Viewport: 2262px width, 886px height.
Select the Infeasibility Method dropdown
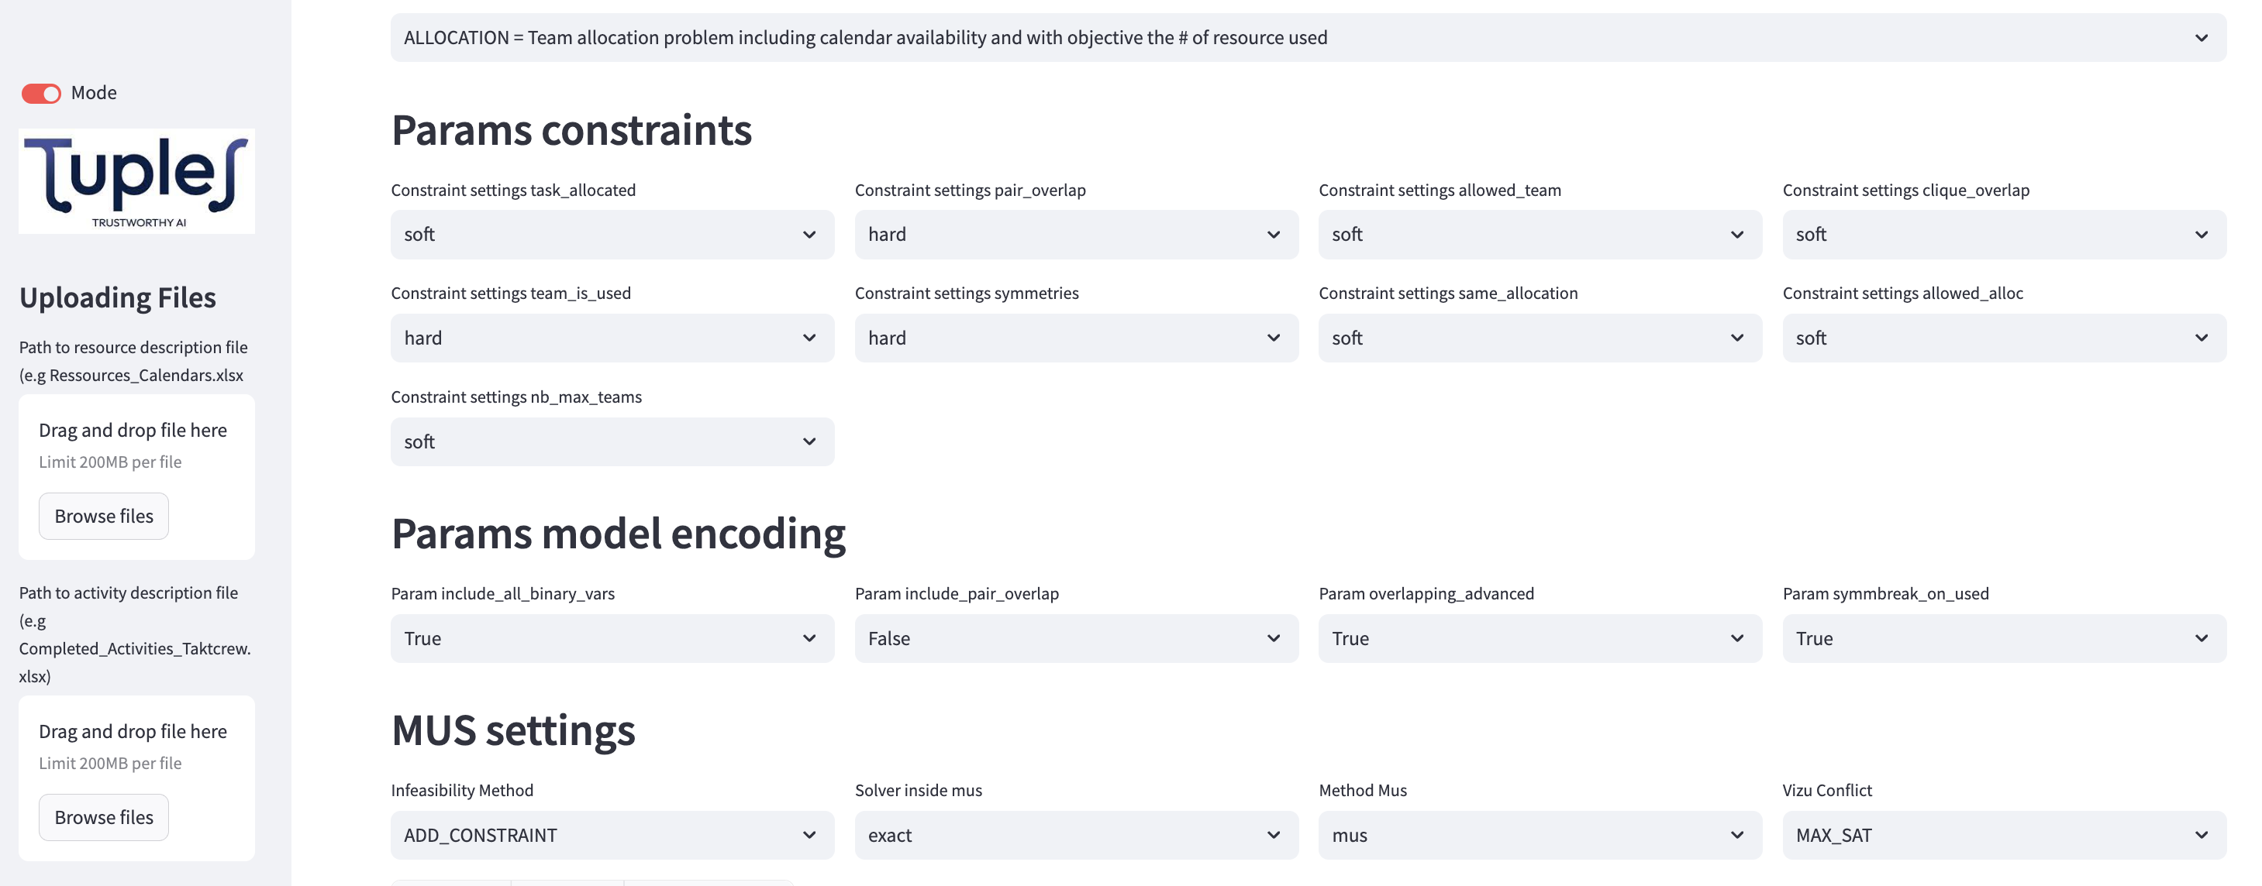coord(611,835)
